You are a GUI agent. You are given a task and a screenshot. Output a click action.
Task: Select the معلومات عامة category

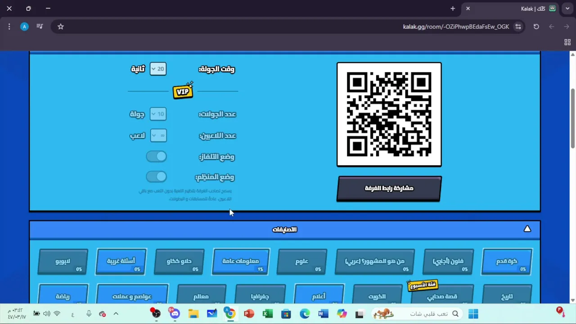(241, 261)
